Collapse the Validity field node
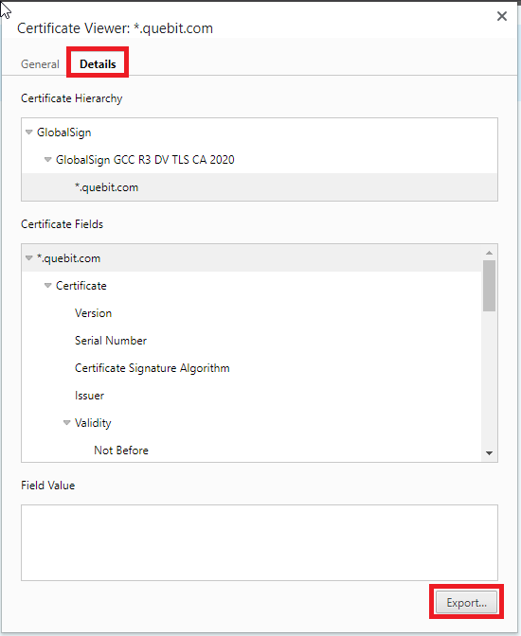 (x=66, y=423)
